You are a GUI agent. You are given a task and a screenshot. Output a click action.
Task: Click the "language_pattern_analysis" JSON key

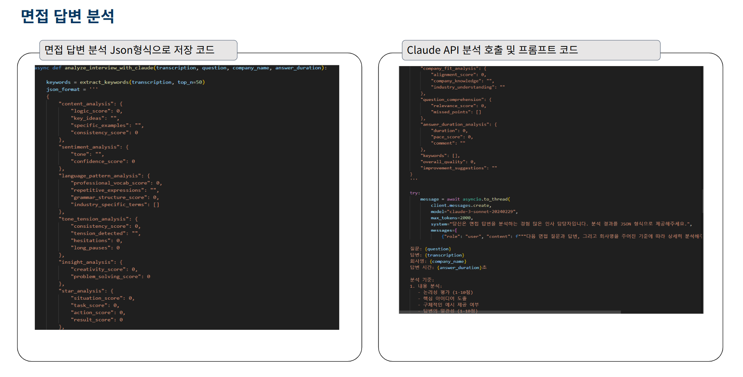click(101, 176)
